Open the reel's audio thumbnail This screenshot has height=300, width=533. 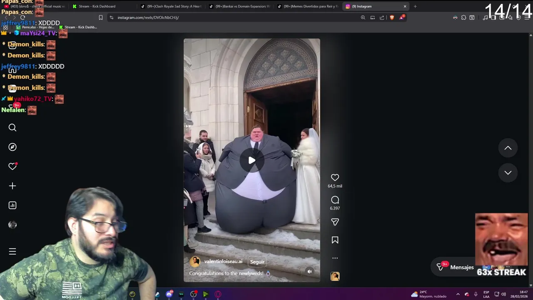tap(335, 276)
